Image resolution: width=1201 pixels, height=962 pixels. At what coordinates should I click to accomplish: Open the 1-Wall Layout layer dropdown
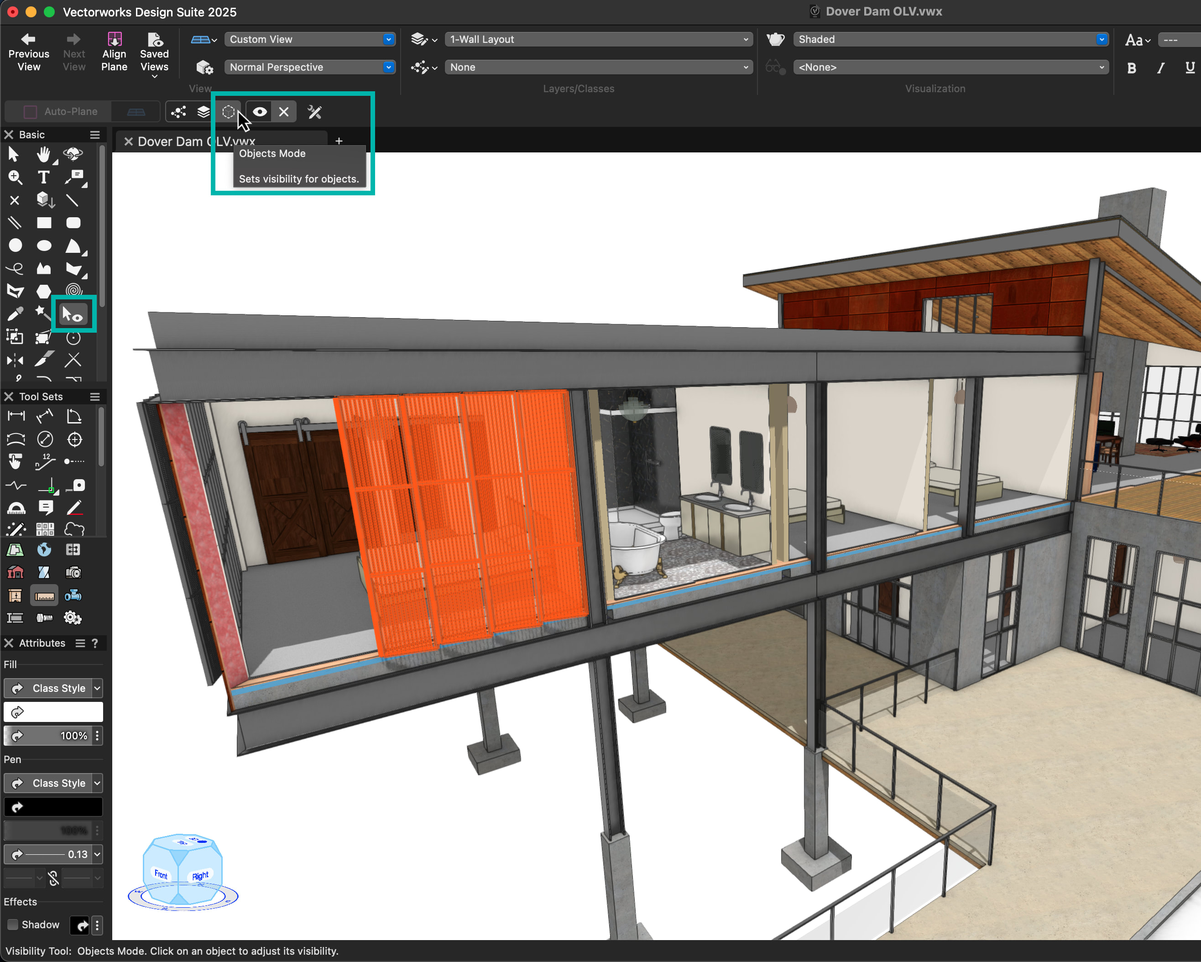pyautogui.click(x=598, y=40)
